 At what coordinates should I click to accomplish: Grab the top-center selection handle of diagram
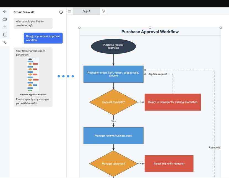150,28
